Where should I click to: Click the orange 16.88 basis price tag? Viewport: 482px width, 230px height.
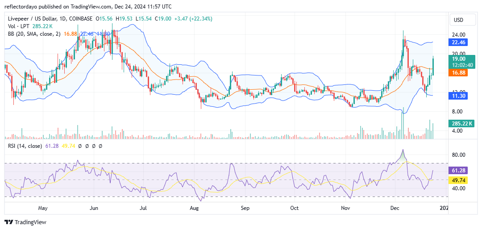[x=458, y=73]
